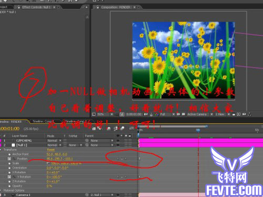Toggle shy layers icon in timeline header
The image size is (263, 197).
pyautogui.click(x=109, y=129)
